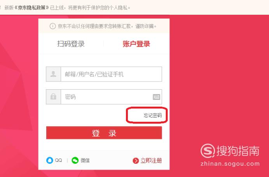Focus the 邮箱/用户名/已验证手机 input field
This screenshot has height=177, width=269.
point(111,74)
